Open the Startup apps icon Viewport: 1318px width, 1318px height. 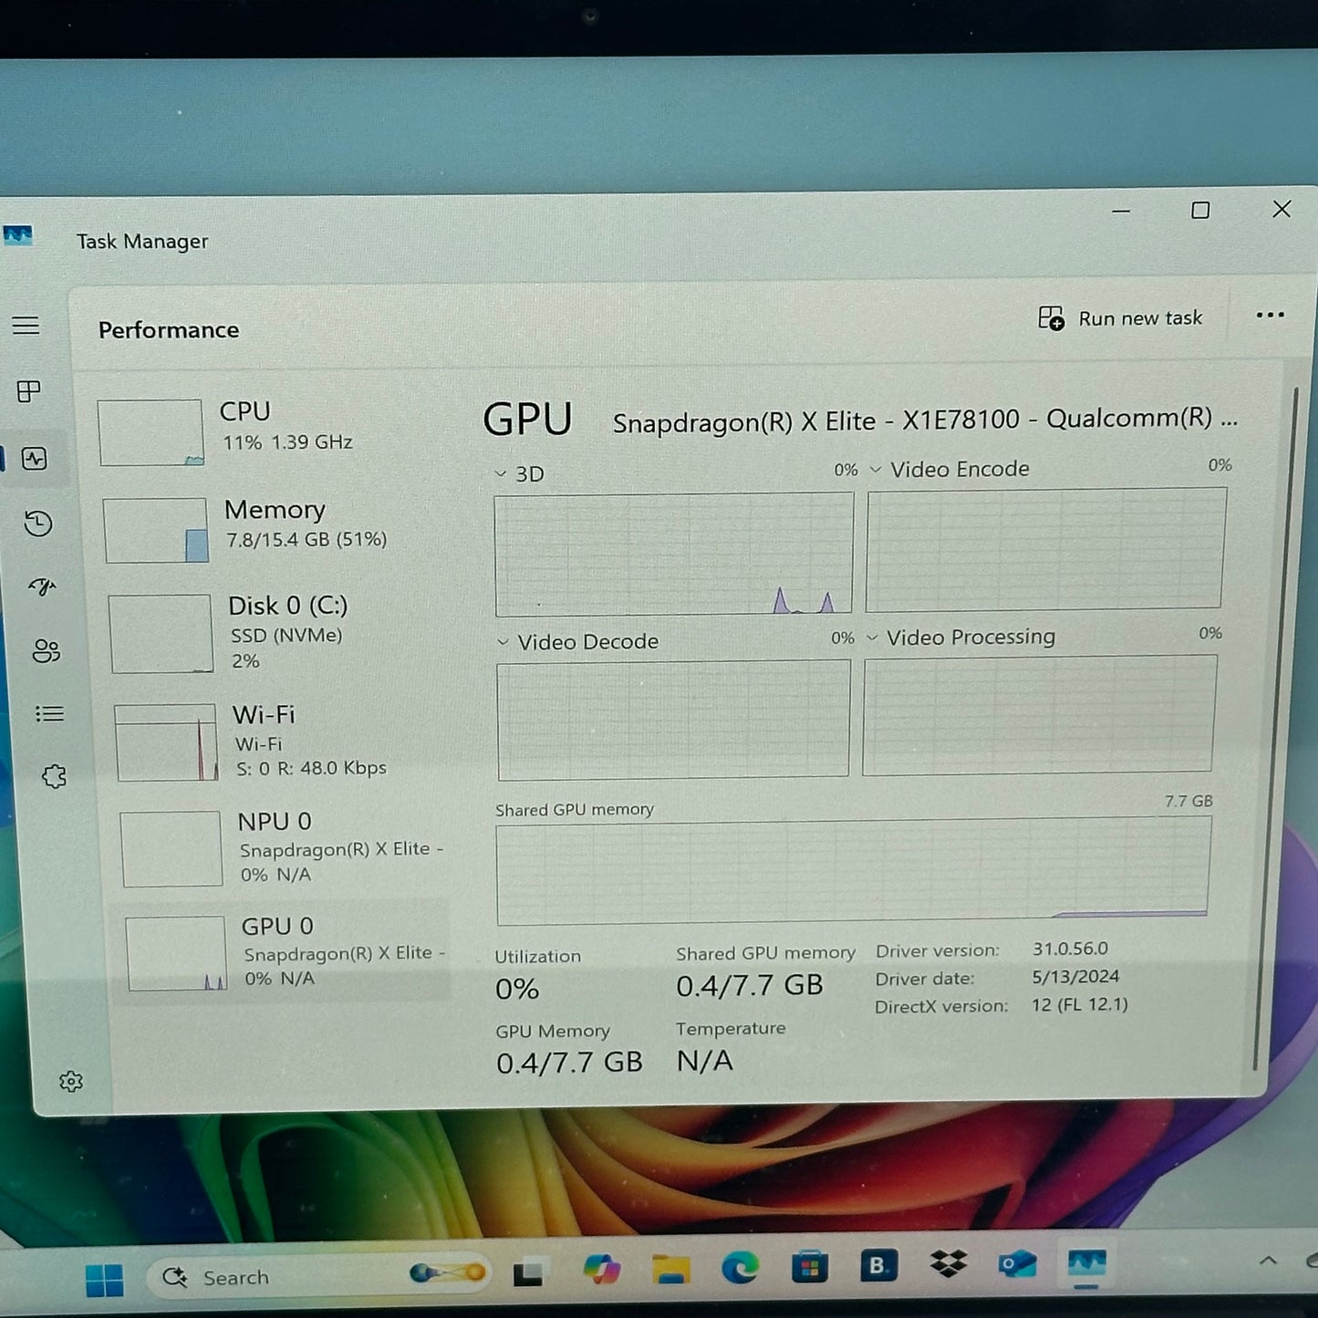[42, 586]
